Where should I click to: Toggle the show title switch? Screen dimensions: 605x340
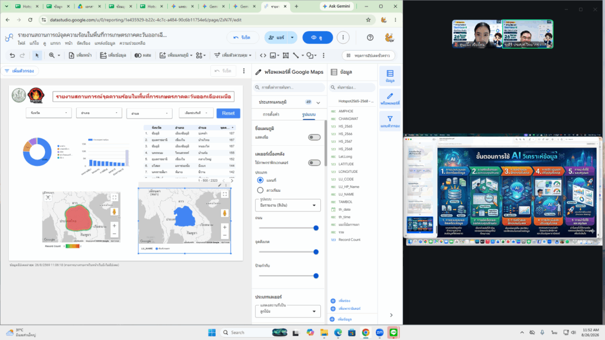coord(314,137)
